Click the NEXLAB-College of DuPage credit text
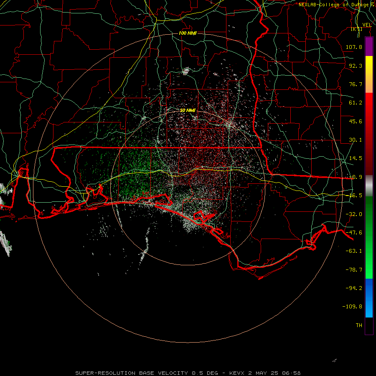This screenshot has height=376, width=376. point(337,5)
